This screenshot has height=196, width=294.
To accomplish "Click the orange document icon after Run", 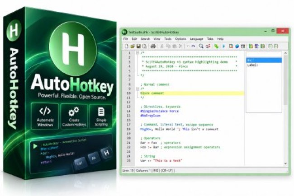I will [231, 46].
